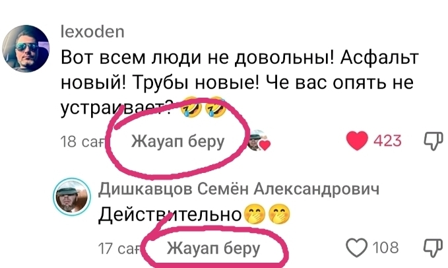Open Дишкавцов Семён Александрович's profile name
448x268 pixels.
pyautogui.click(x=239, y=189)
